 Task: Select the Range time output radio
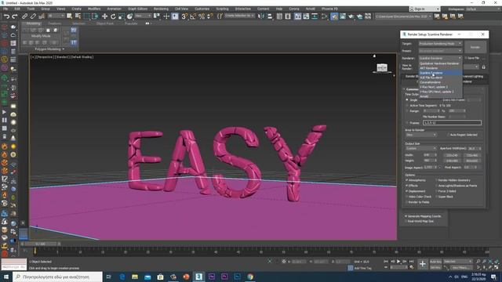(407, 110)
